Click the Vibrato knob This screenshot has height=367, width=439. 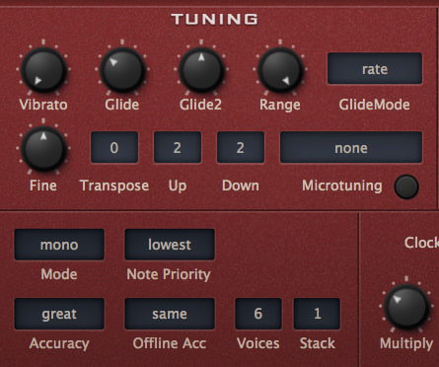(x=43, y=69)
